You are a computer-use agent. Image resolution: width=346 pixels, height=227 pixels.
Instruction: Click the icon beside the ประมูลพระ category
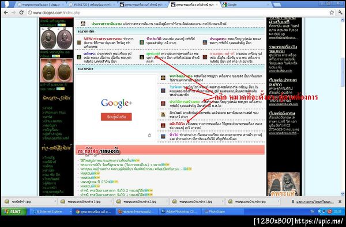click(205, 42)
